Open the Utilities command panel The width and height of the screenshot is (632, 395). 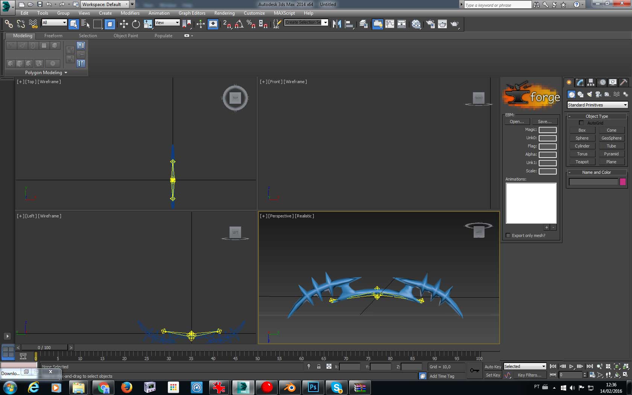(x=623, y=82)
